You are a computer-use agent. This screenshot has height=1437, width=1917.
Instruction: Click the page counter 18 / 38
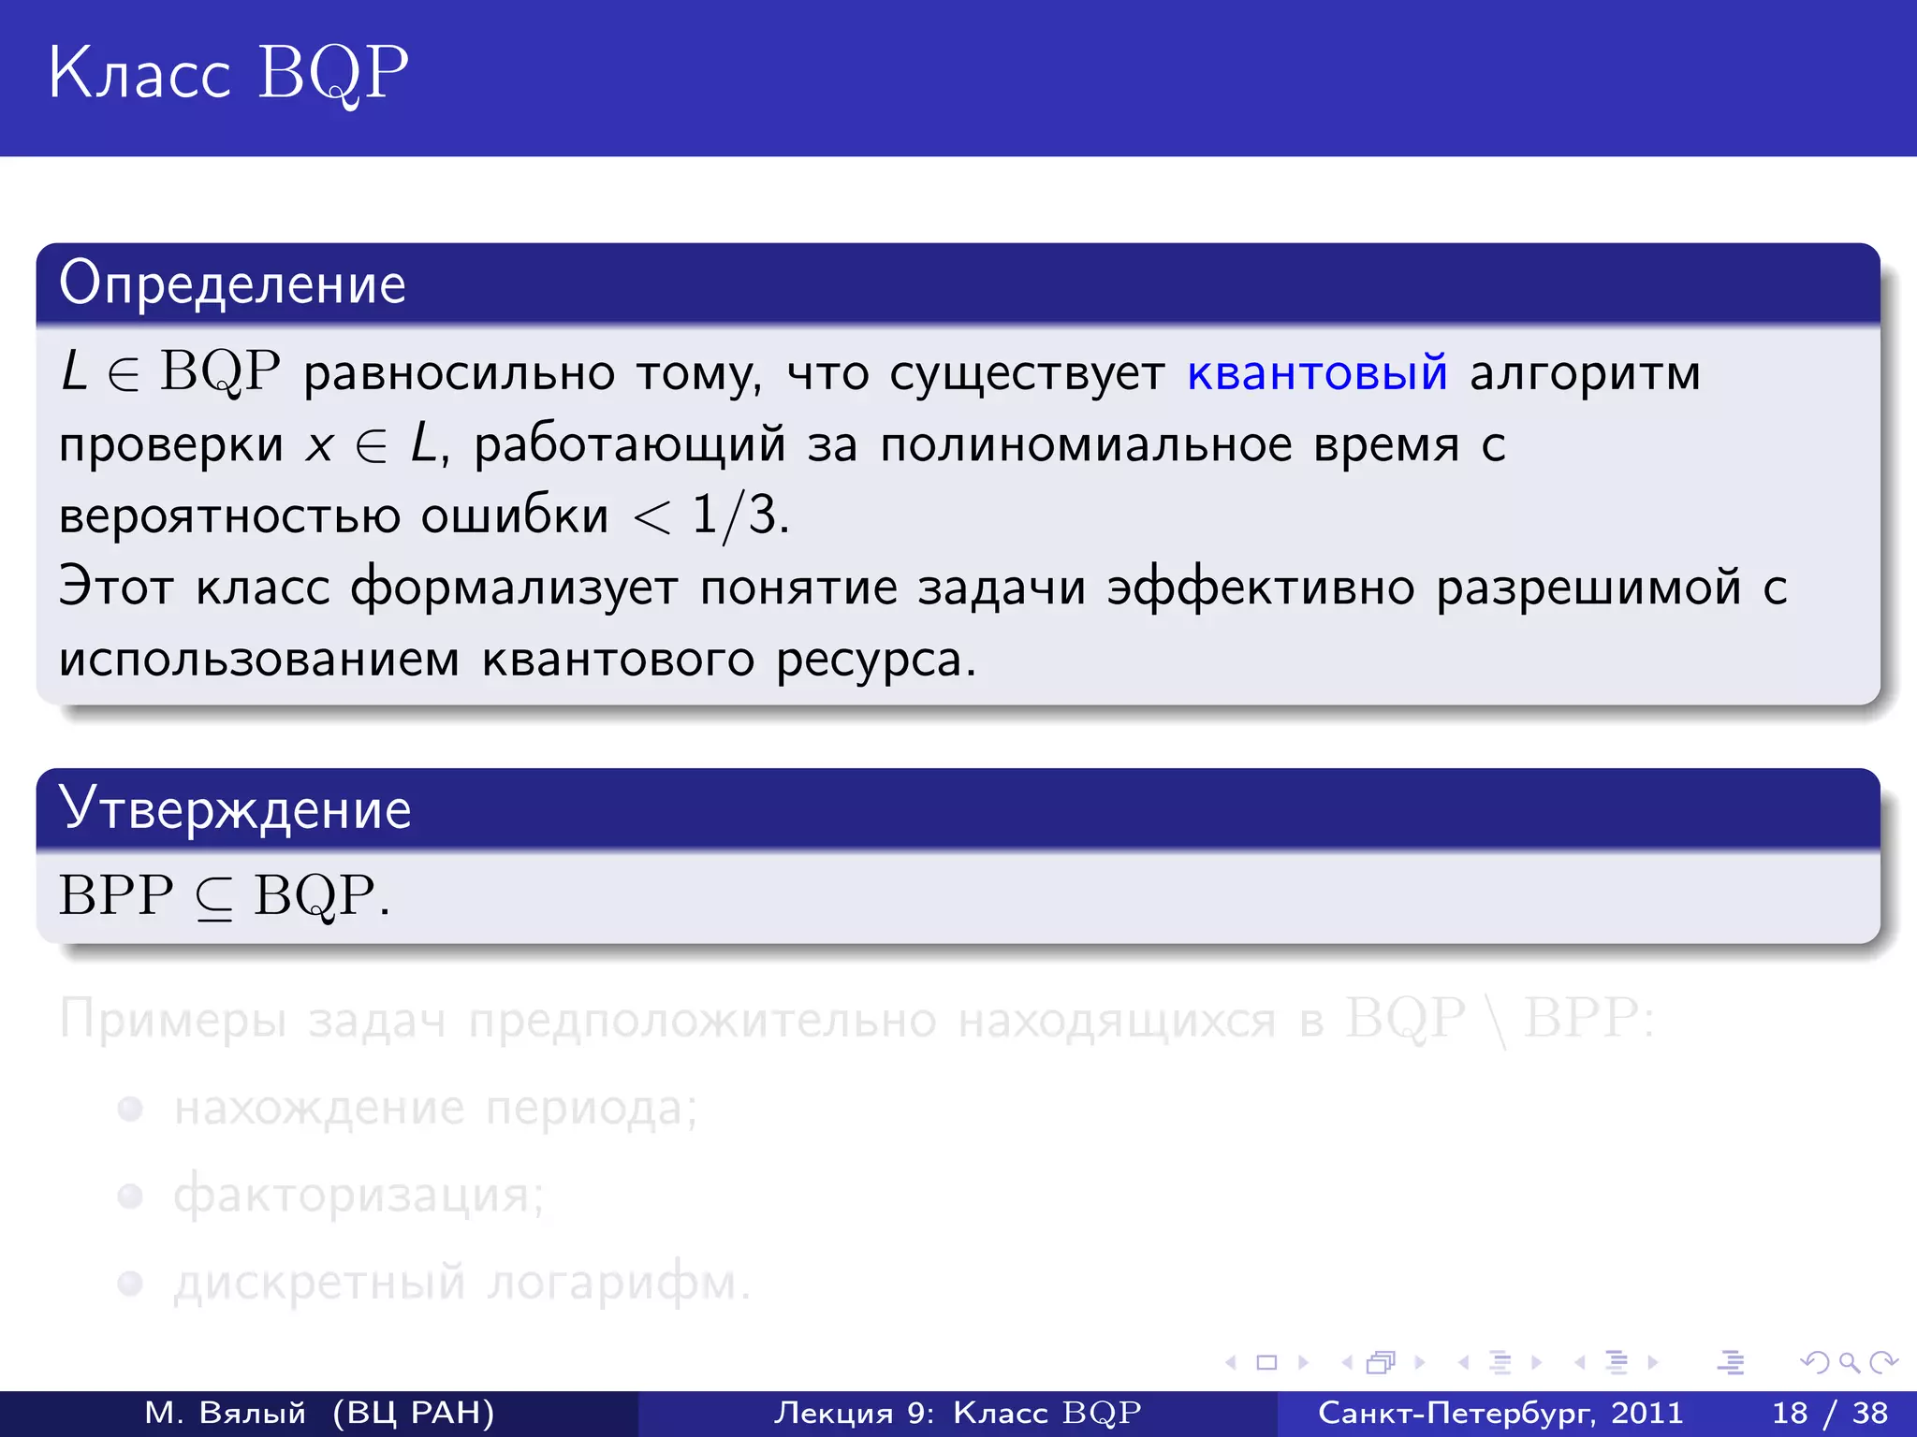(1830, 1413)
